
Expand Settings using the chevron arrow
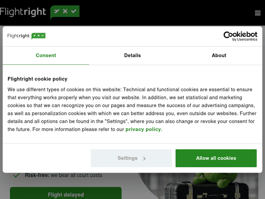pos(144,159)
